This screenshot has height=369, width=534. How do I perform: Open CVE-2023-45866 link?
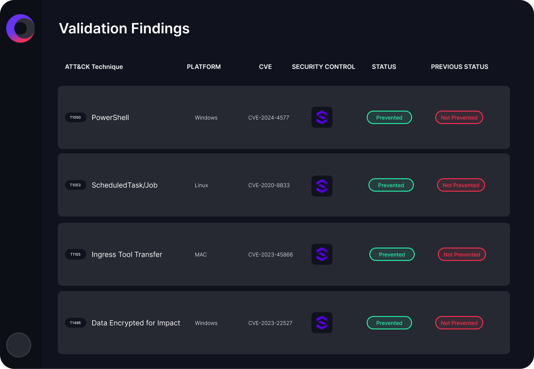[271, 255]
